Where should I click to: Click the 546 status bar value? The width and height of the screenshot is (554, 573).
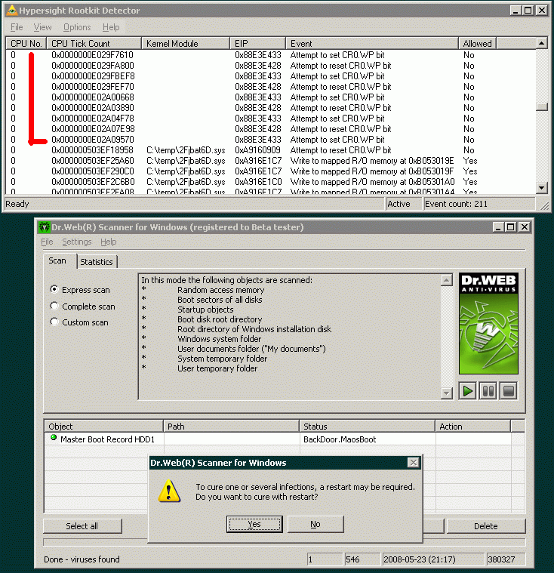pos(362,559)
